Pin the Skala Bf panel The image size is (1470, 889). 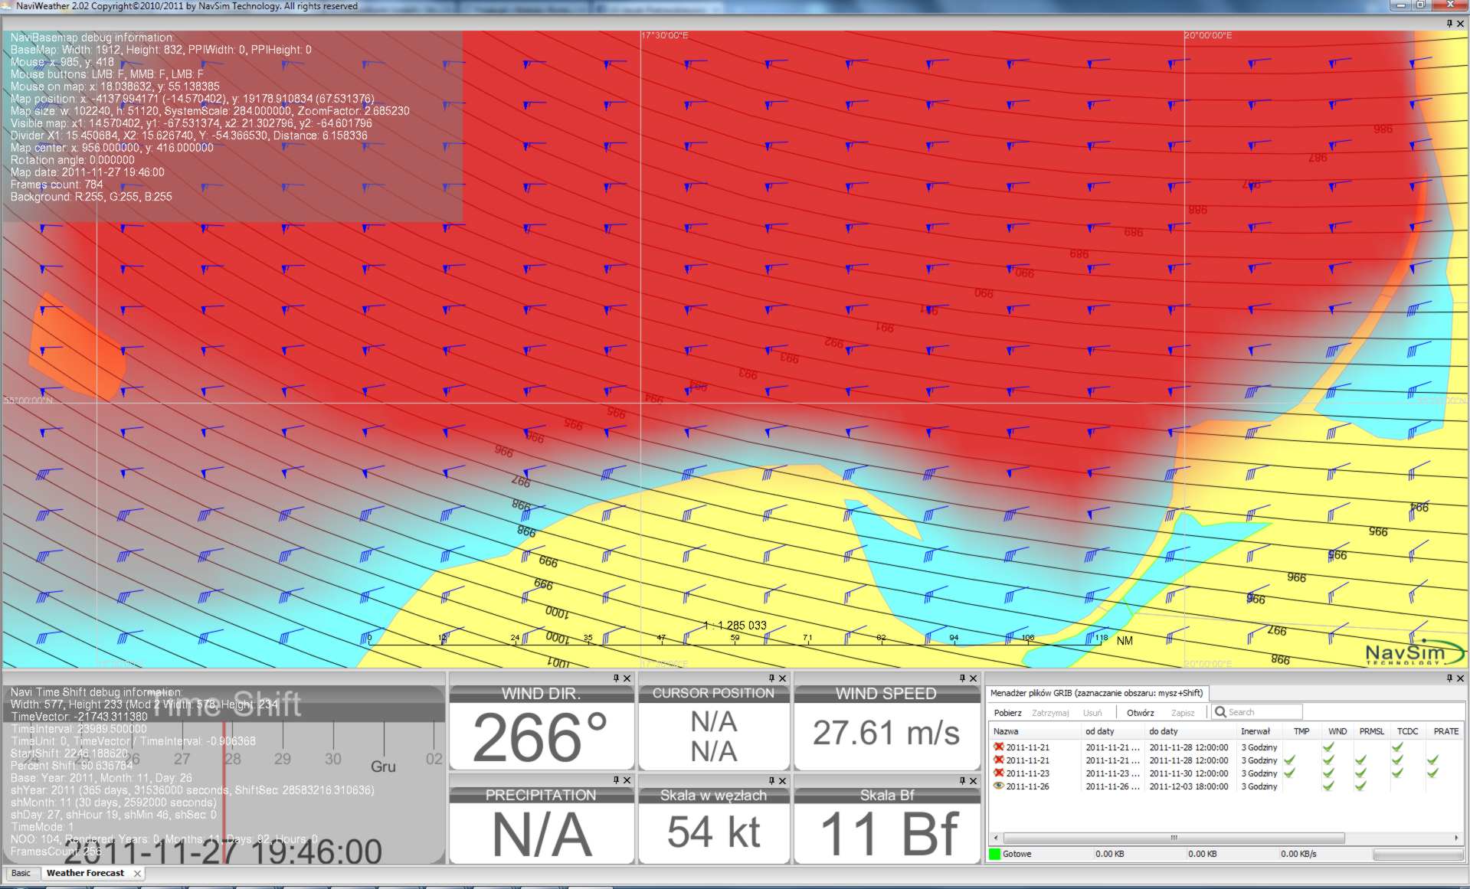pyautogui.click(x=962, y=780)
